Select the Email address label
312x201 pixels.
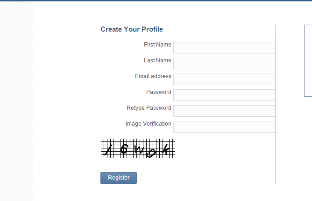tap(153, 76)
